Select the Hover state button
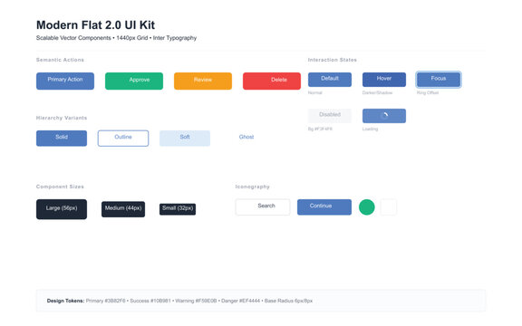This screenshot has width=522, height=326. click(384, 80)
